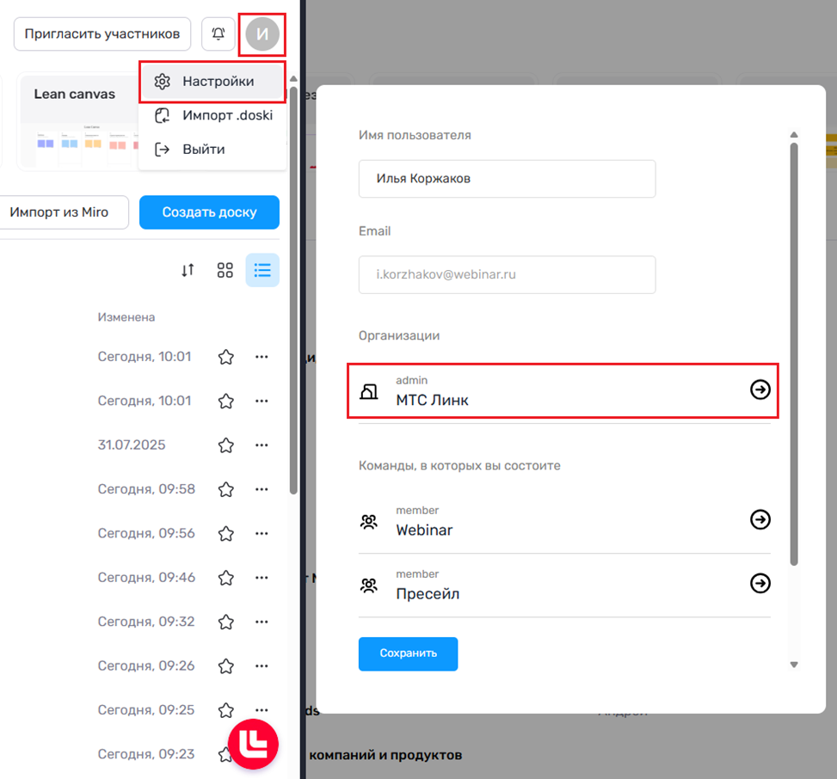
Task: Click the building icon beside МТС Линк
Action: point(369,391)
